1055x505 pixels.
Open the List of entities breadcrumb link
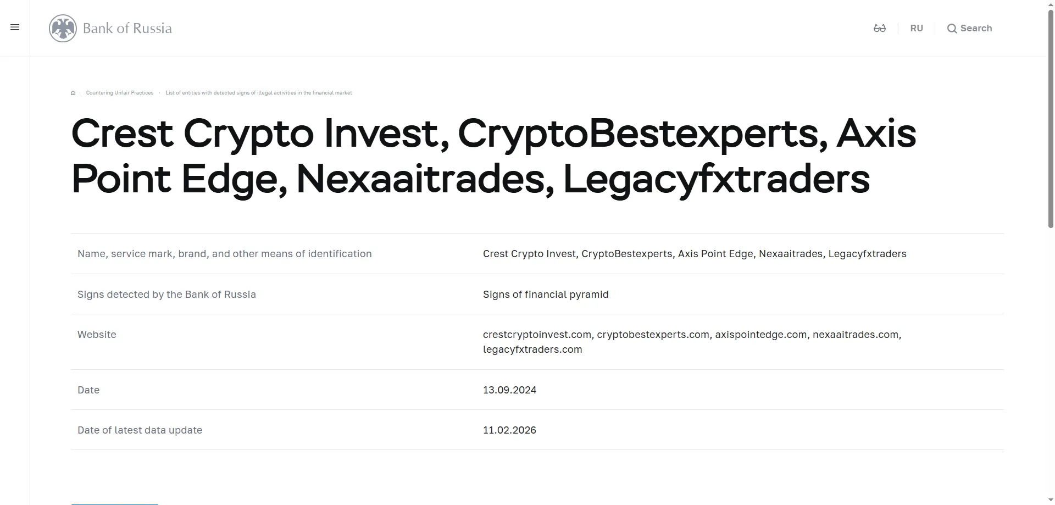tap(259, 93)
